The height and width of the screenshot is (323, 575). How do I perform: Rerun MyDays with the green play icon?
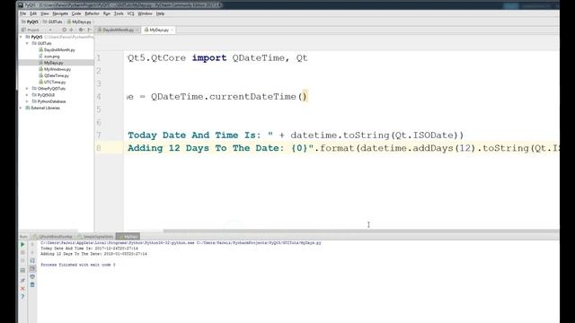click(x=22, y=244)
